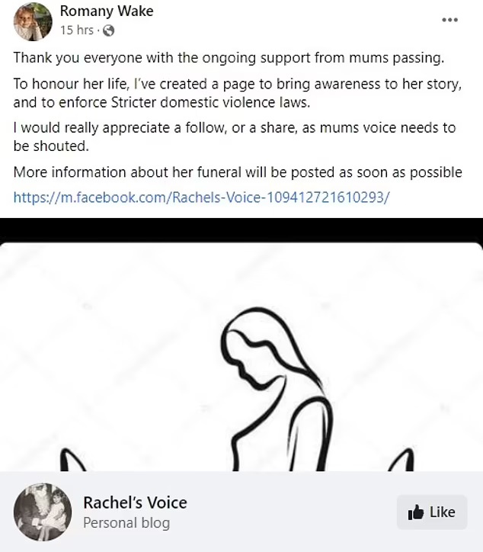
Task: Click the public audience globe icon
Action: 108,31
